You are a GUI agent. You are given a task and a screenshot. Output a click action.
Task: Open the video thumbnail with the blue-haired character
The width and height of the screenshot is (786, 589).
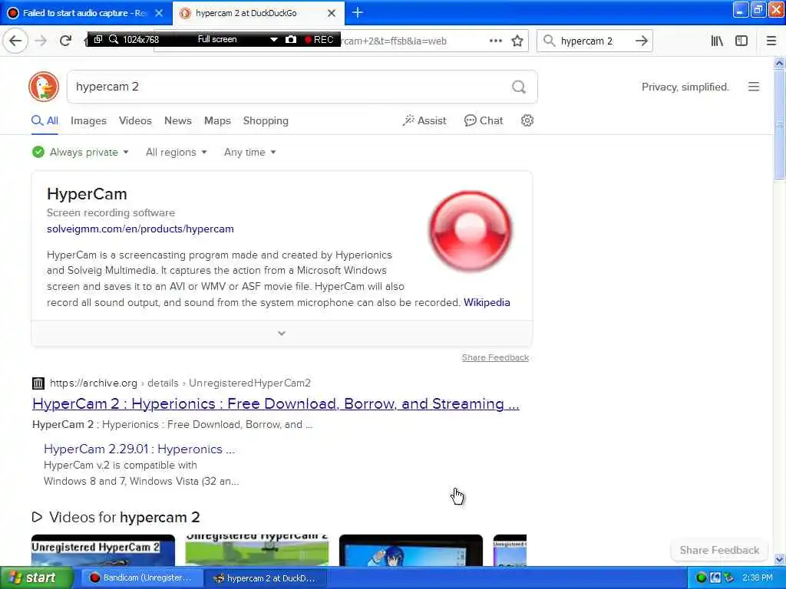pyautogui.click(x=411, y=551)
